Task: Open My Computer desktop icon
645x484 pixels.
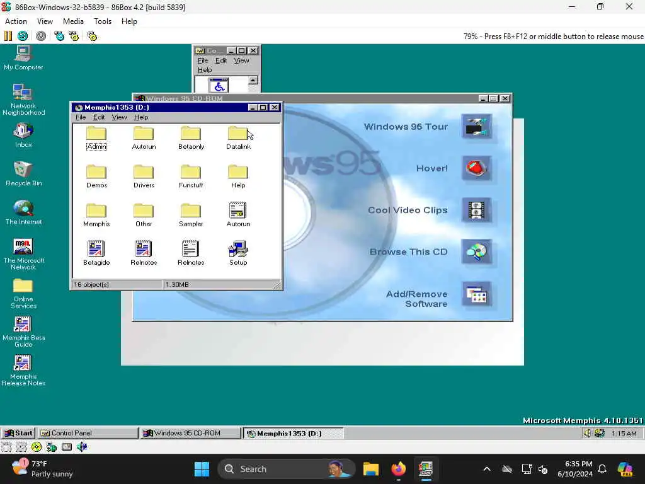Action: [23, 57]
